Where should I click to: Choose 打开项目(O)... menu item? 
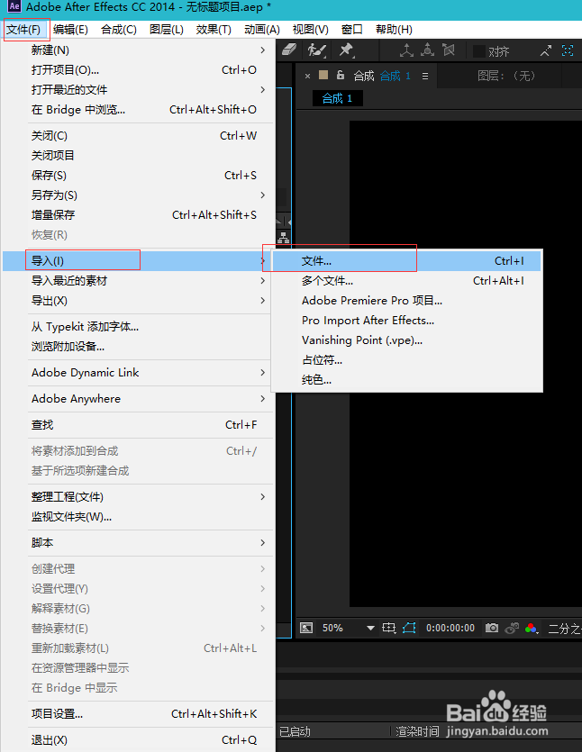pyautogui.click(x=138, y=70)
